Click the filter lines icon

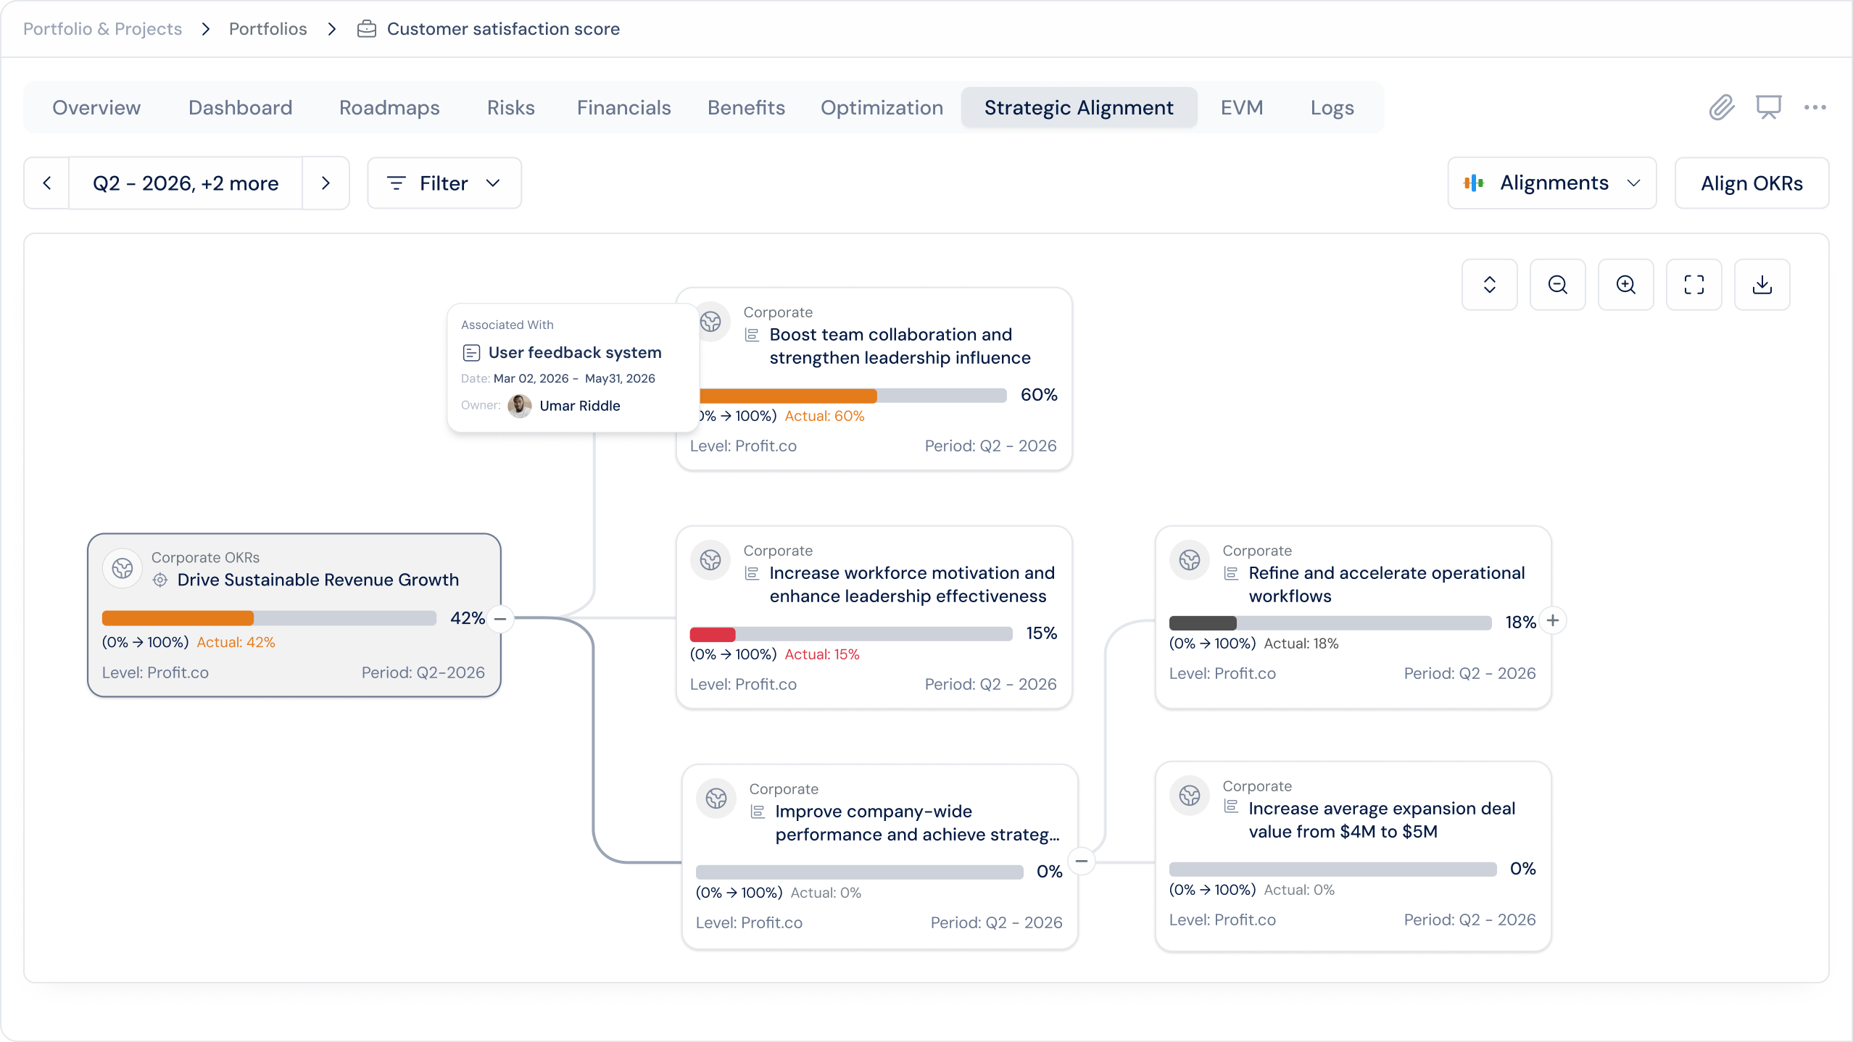point(396,183)
